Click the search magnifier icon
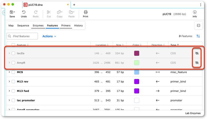 pos(9,36)
